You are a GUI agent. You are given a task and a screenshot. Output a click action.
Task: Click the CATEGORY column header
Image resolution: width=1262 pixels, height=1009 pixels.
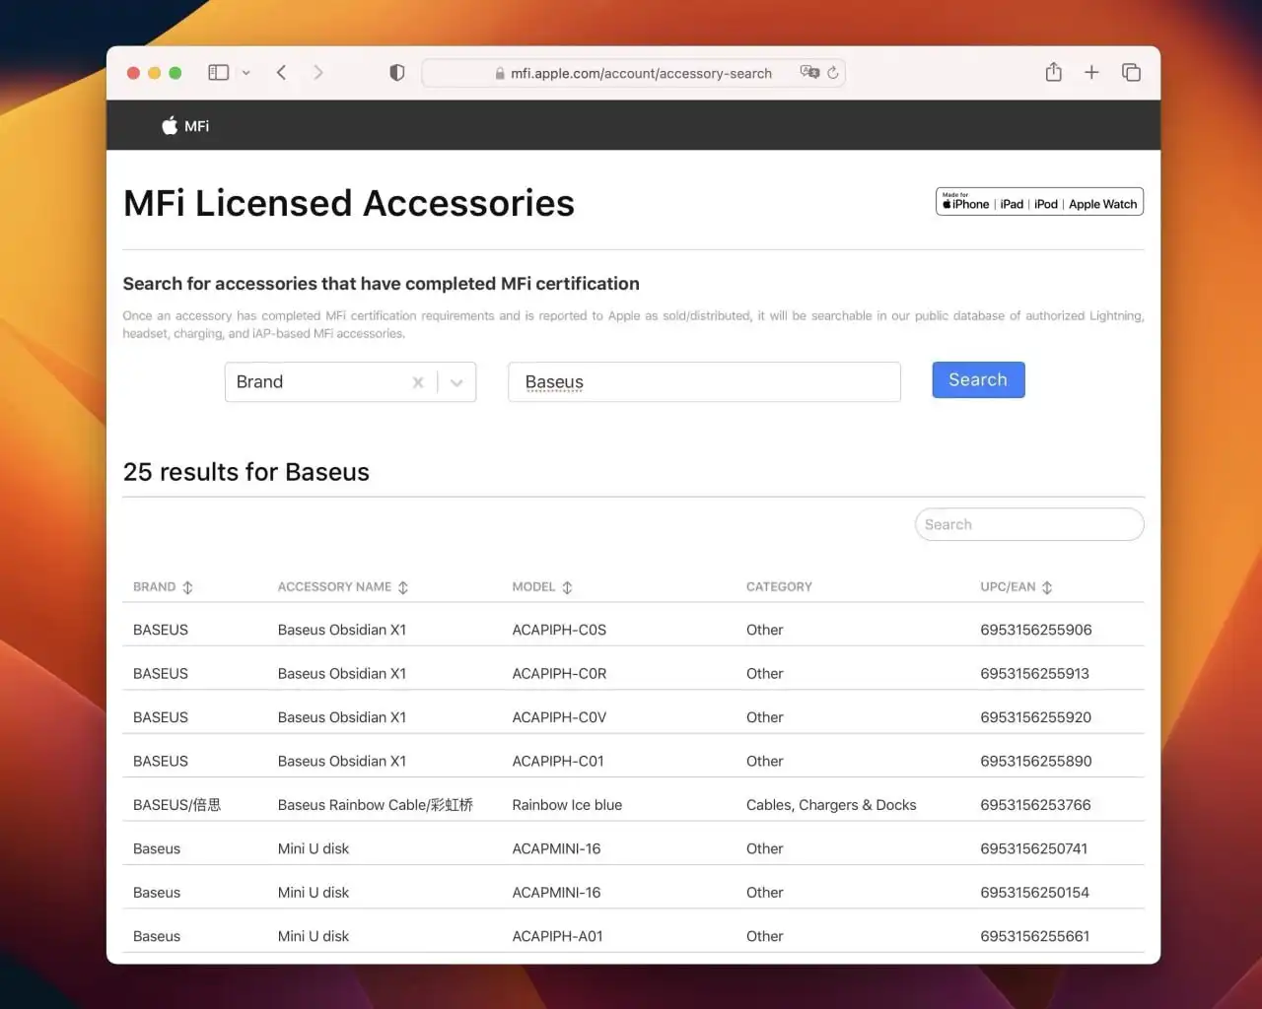point(779,586)
